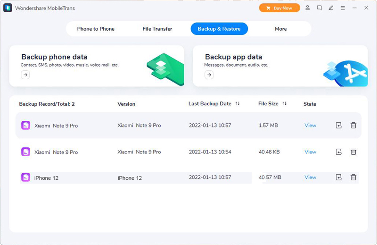
Task: Select the Xiaomi Note 9 Pro 10:54 record name
Action: pyautogui.click(x=56, y=152)
